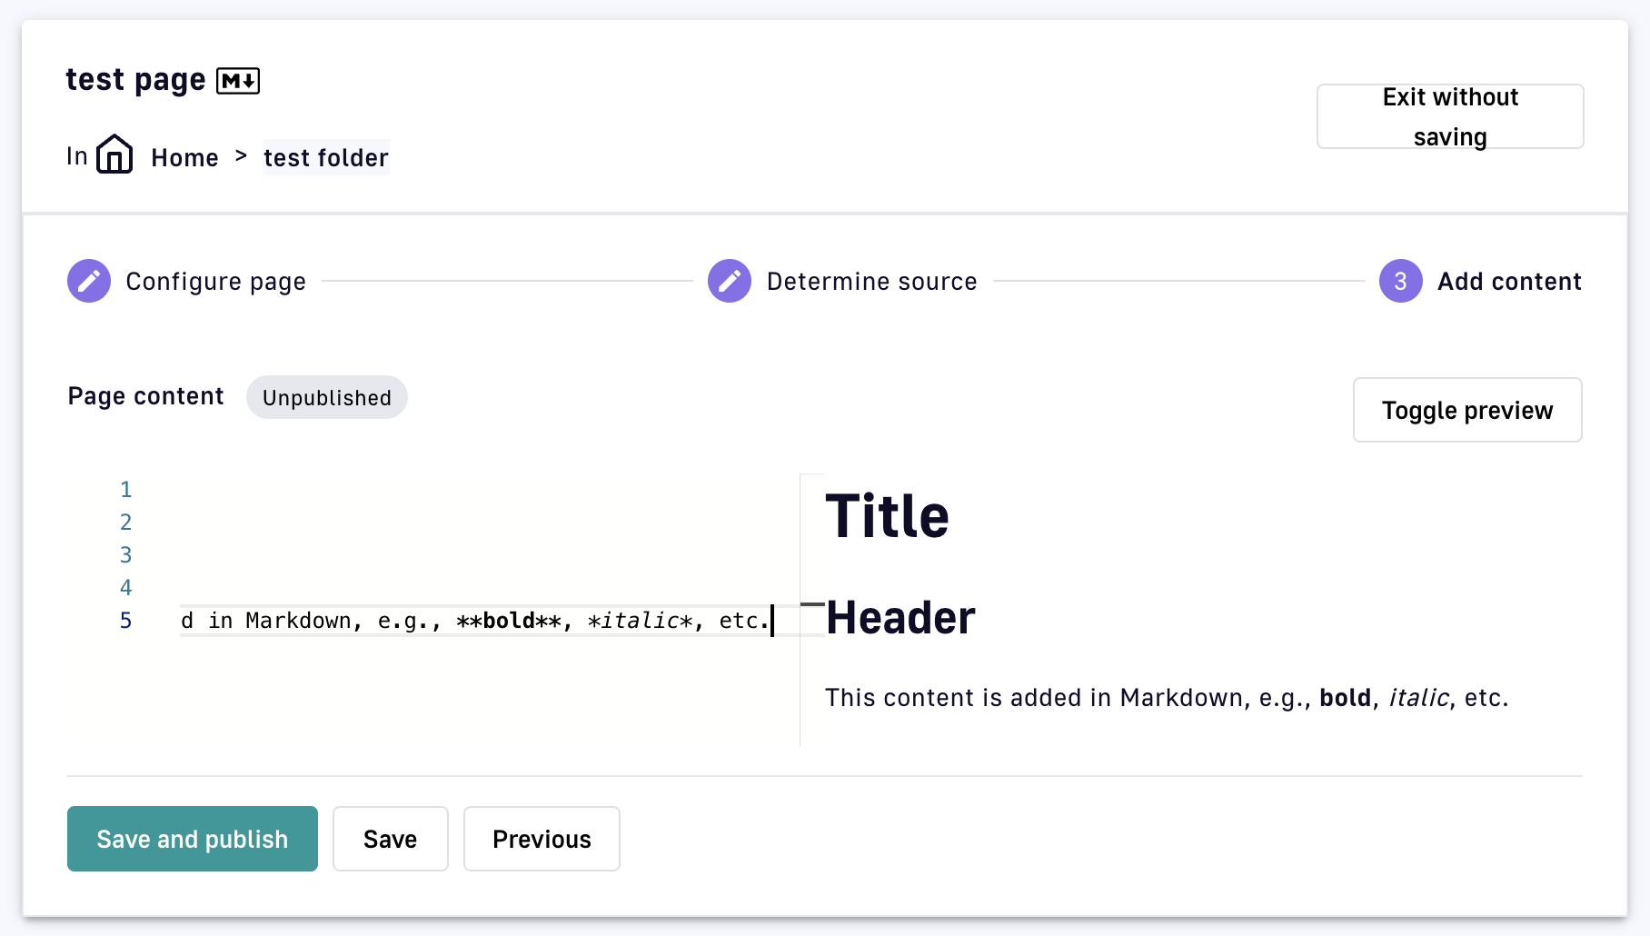Click the step 3 circle icon
Viewport: 1650px width, 936px height.
1400,281
